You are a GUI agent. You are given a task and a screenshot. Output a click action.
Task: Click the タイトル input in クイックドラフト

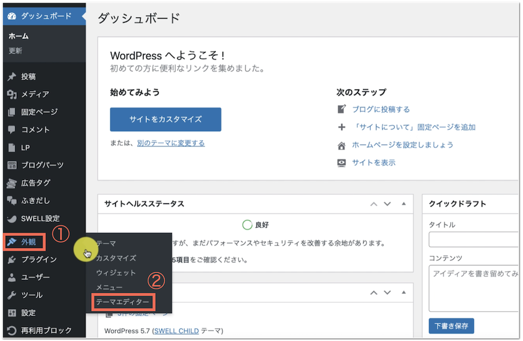tap(473, 239)
